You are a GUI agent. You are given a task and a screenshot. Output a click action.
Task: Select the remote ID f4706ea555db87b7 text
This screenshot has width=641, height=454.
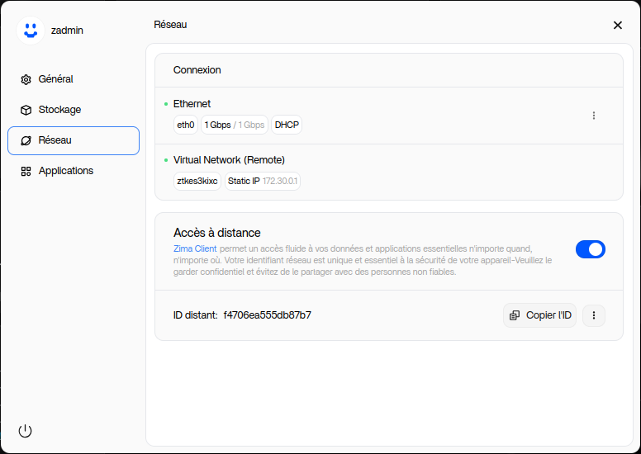[x=267, y=315]
